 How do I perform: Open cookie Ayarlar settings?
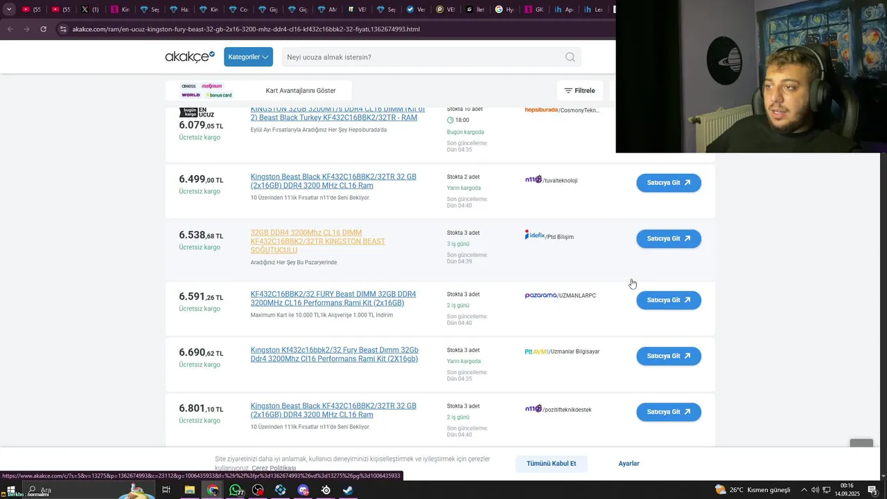(x=629, y=464)
